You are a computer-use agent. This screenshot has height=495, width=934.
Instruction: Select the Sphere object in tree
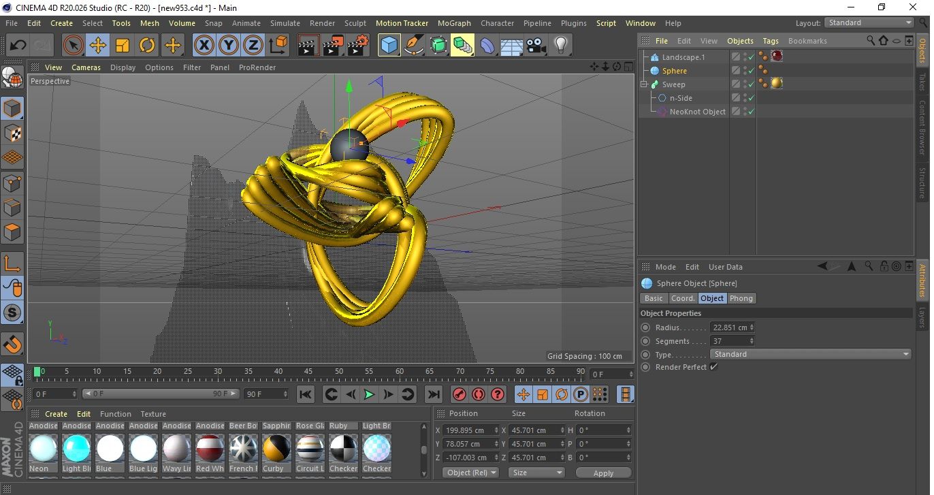click(x=674, y=71)
